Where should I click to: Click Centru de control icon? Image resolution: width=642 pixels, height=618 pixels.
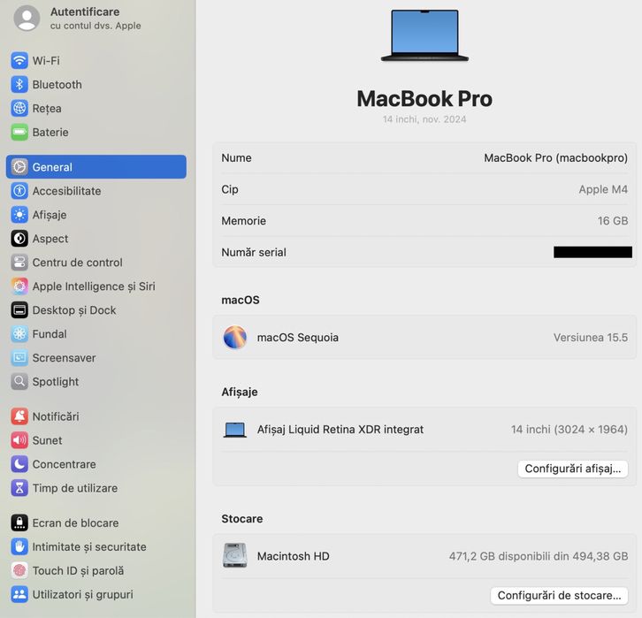(x=19, y=263)
